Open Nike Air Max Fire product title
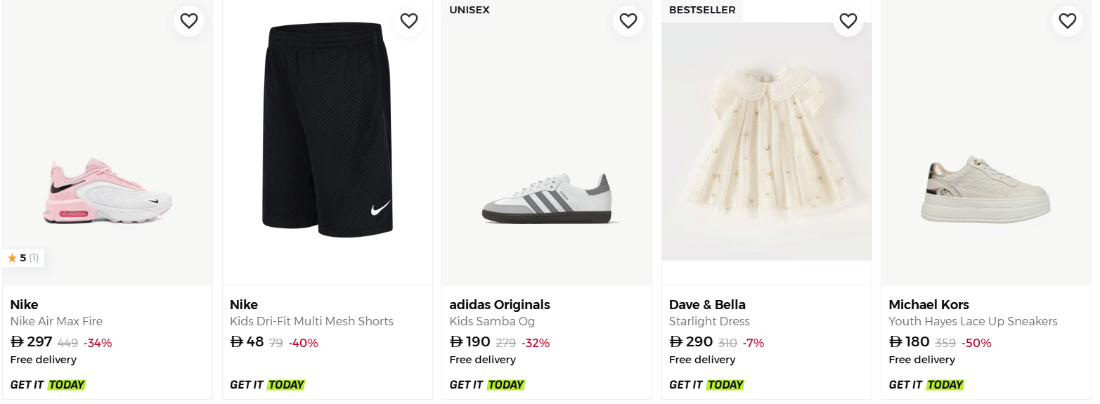Viewport: 1100px width, 404px height. click(x=56, y=321)
